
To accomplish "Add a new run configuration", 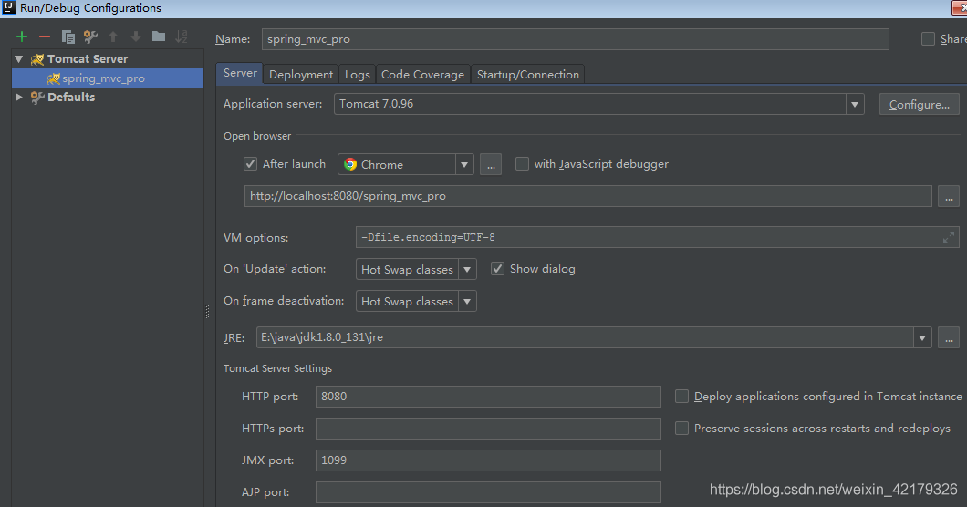I will (x=22, y=37).
